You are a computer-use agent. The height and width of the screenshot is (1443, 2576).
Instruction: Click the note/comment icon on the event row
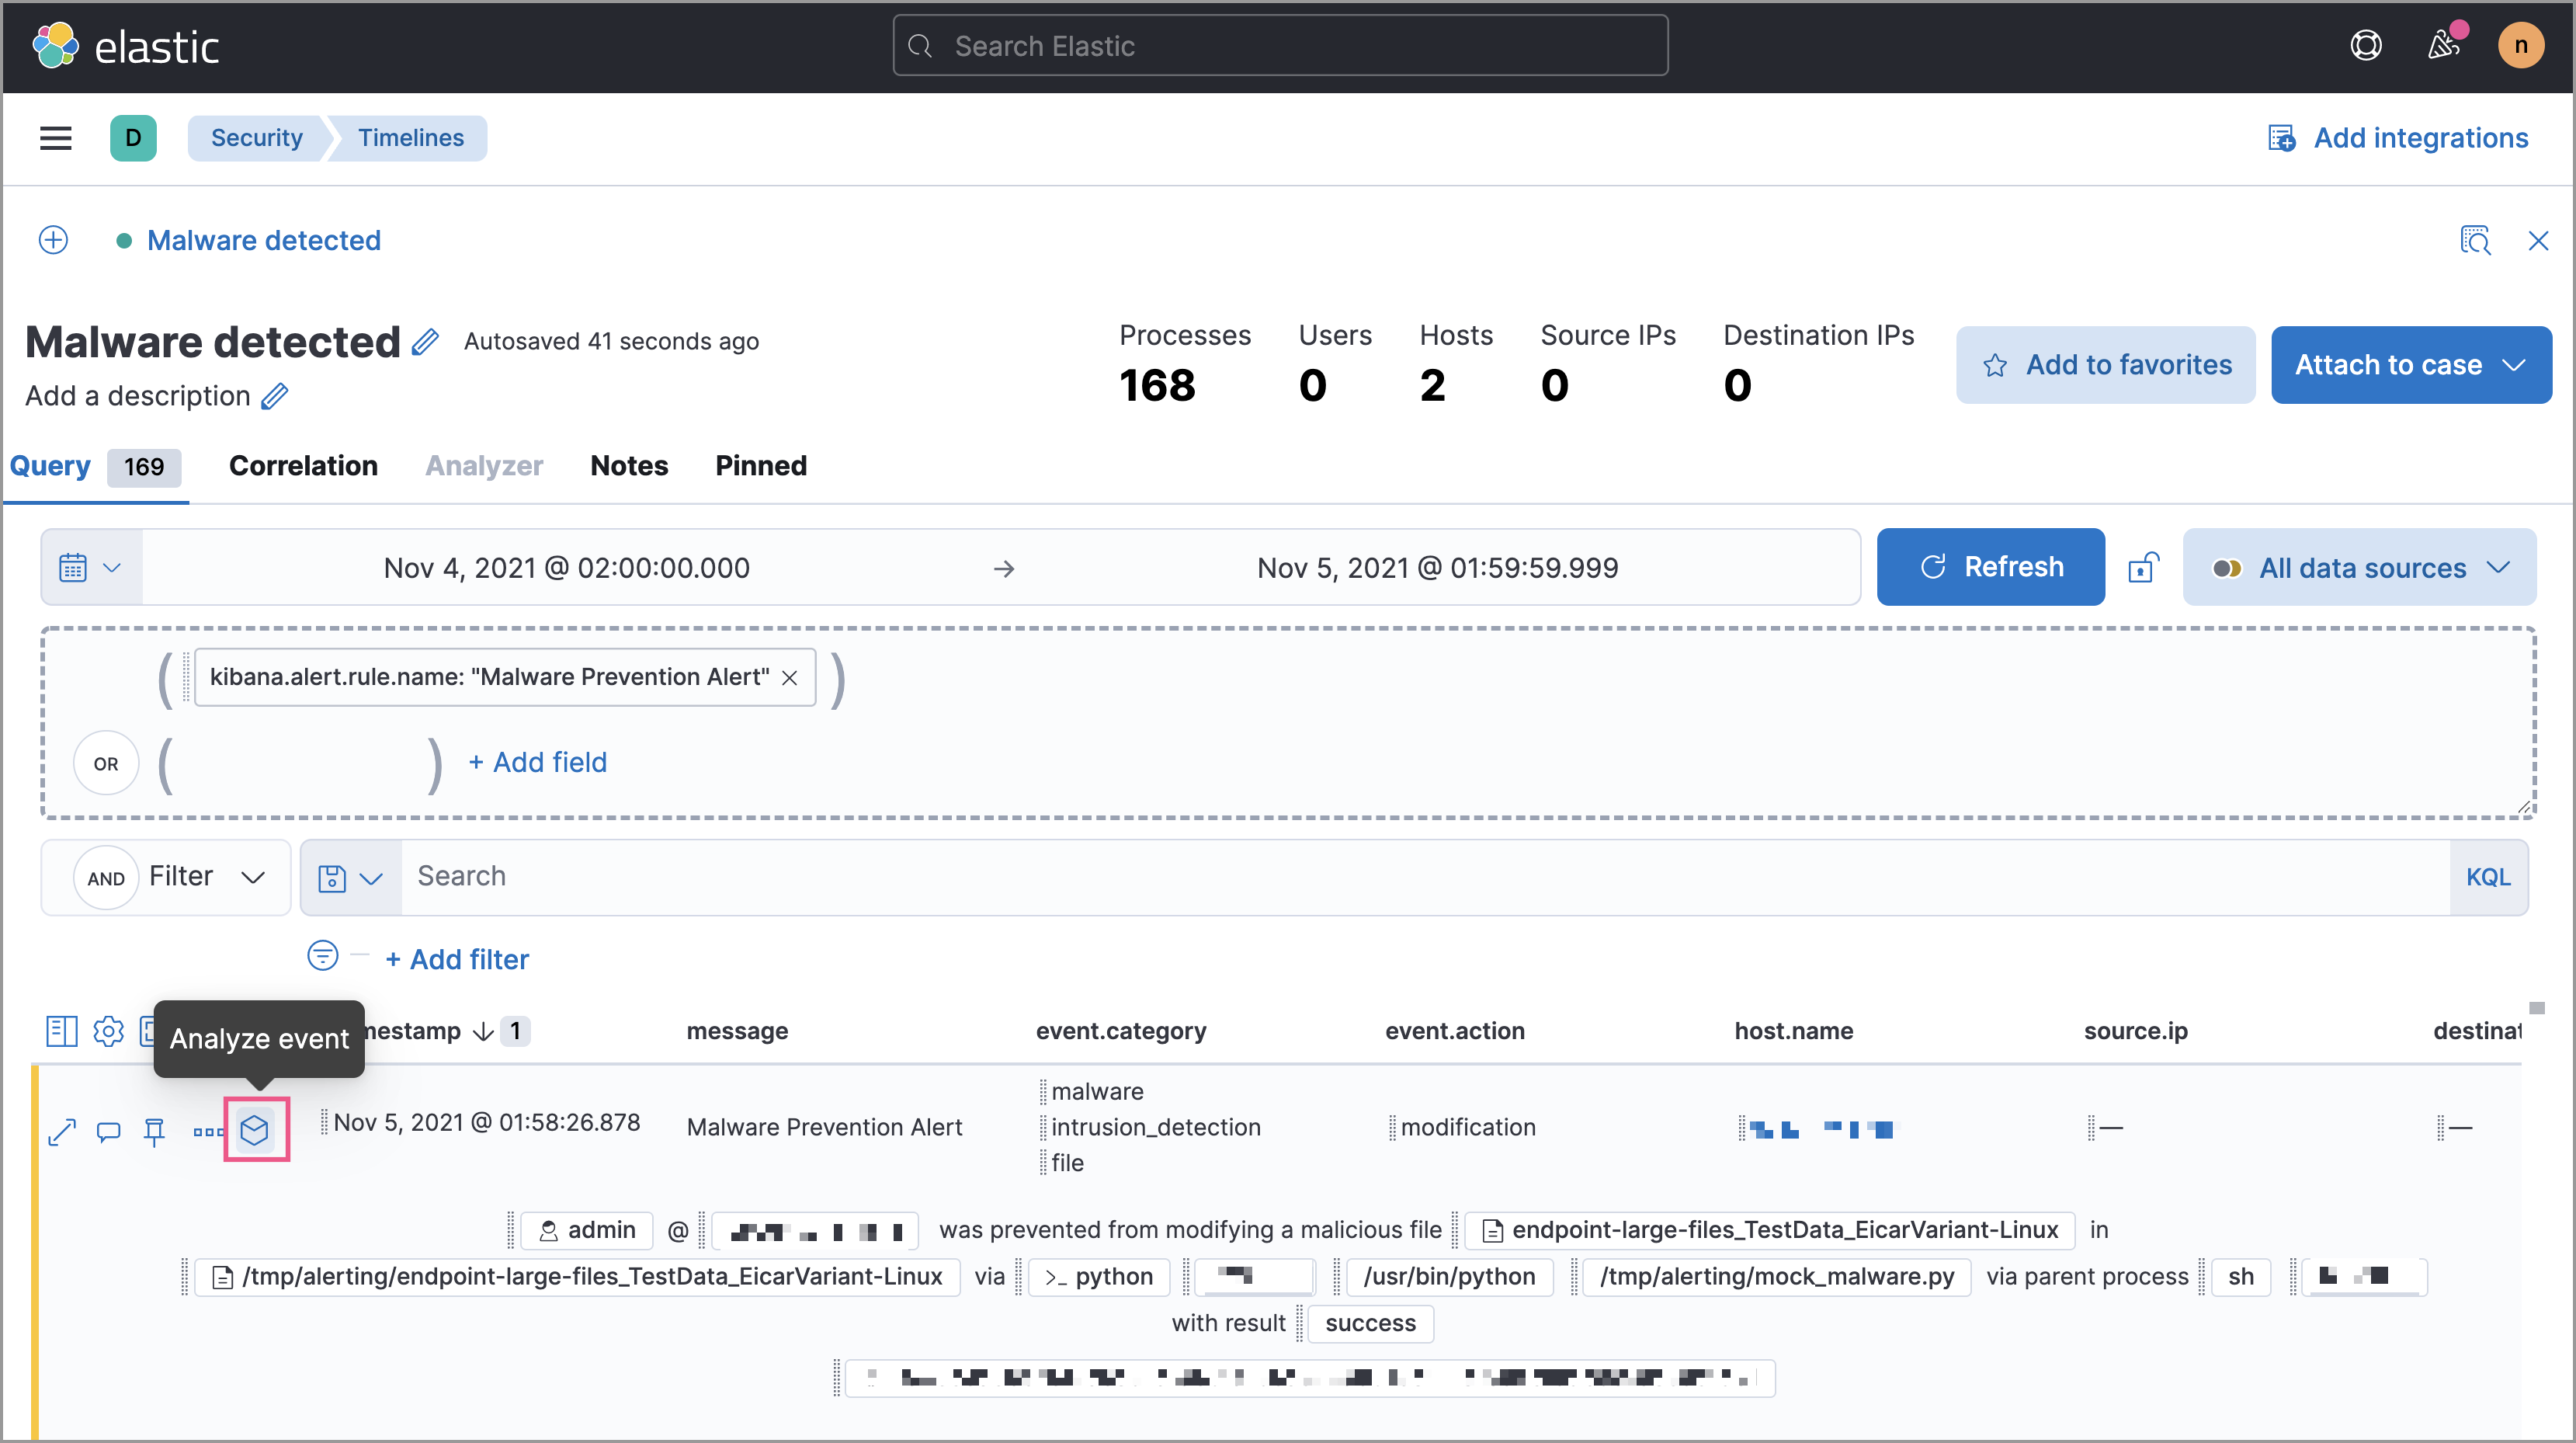[x=109, y=1128]
